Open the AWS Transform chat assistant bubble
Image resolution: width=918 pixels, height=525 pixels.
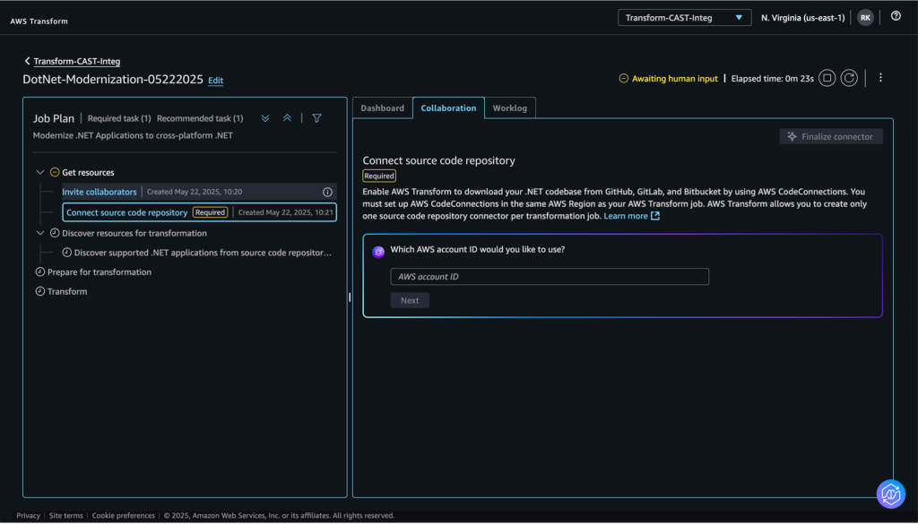tap(890, 494)
